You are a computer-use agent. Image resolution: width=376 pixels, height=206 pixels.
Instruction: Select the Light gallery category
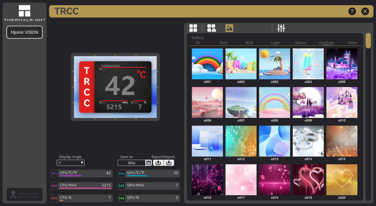pos(275,43)
